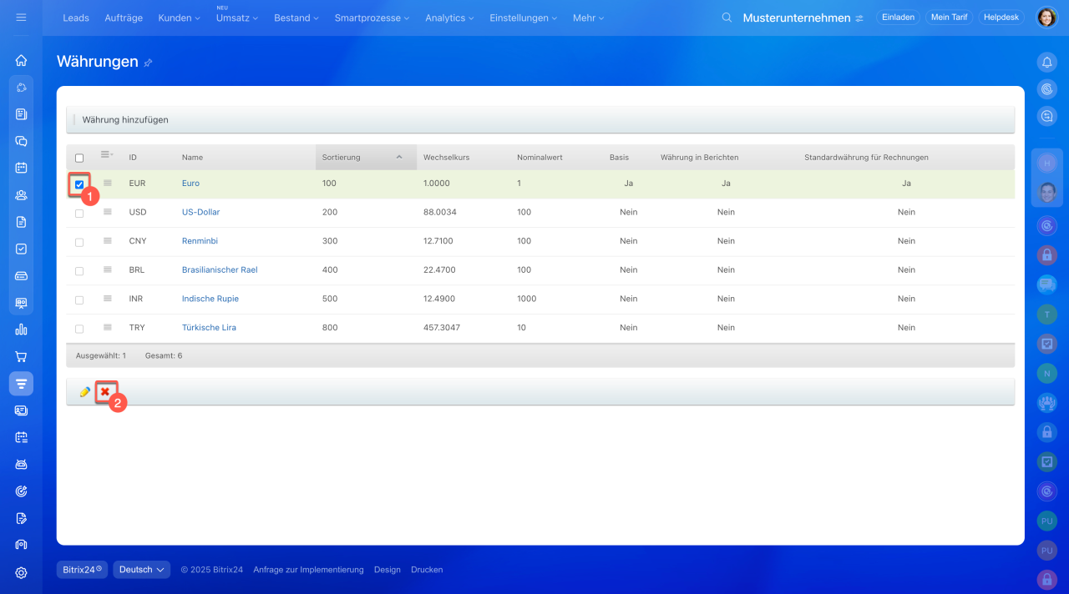The width and height of the screenshot is (1069, 594).
Task: Expand the Kunden dropdown menu
Action: [179, 18]
